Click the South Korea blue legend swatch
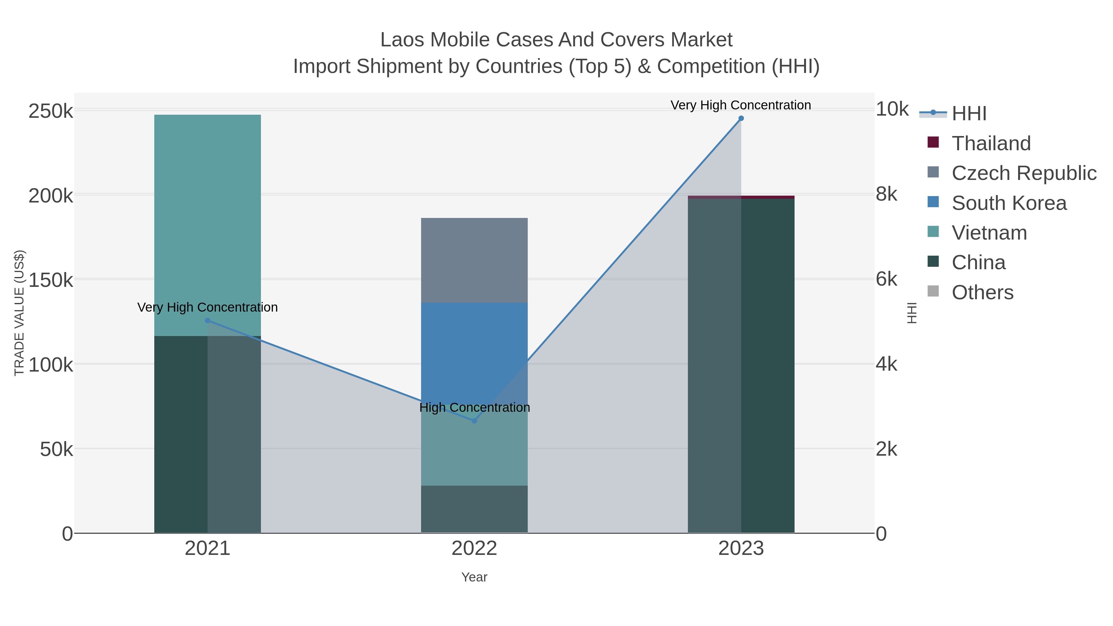Screen dimensions: 1113x626 [933, 202]
